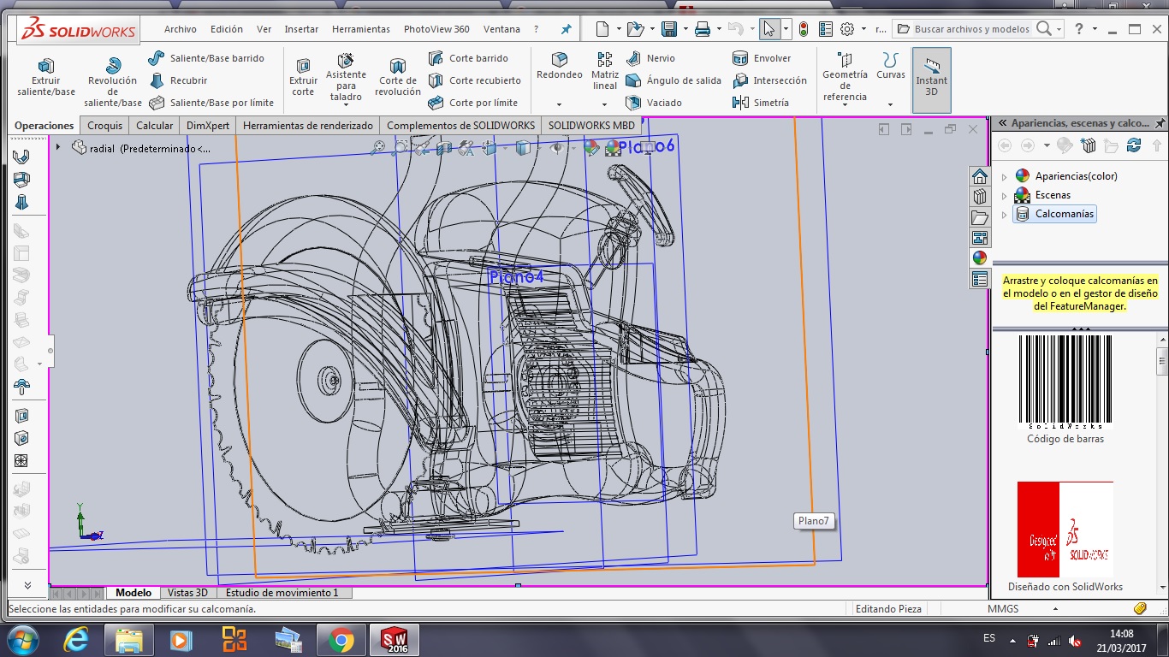Select the Calcomanías tree item

pos(1055,214)
